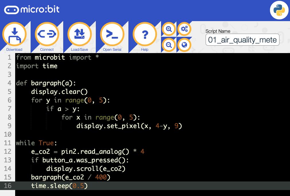Click line 15 'bargraph(e_co2 / 400)'
This screenshot has height=196, width=290.
click(70, 177)
